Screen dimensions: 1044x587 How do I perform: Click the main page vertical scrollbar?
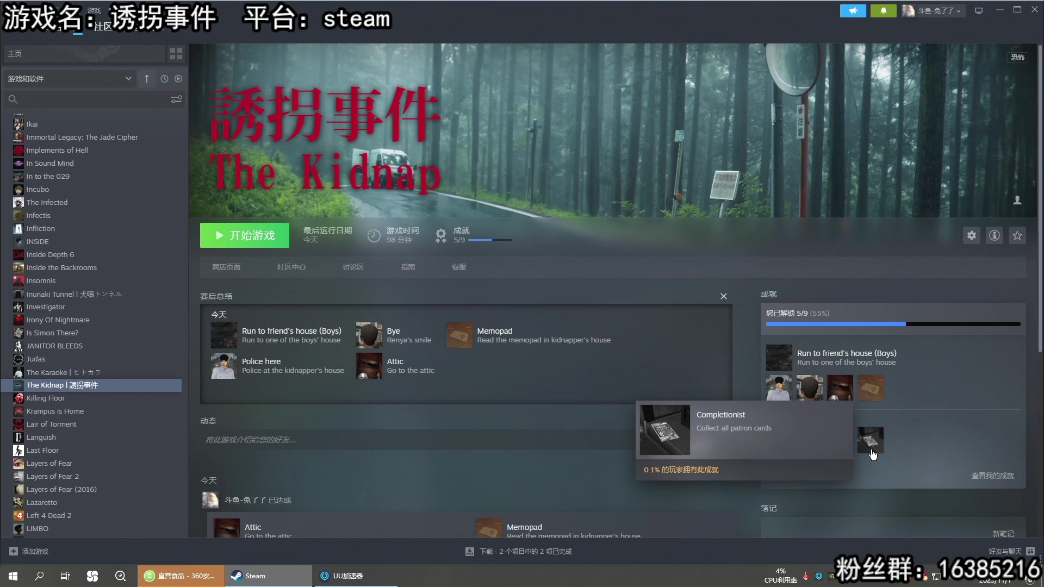point(1040,198)
